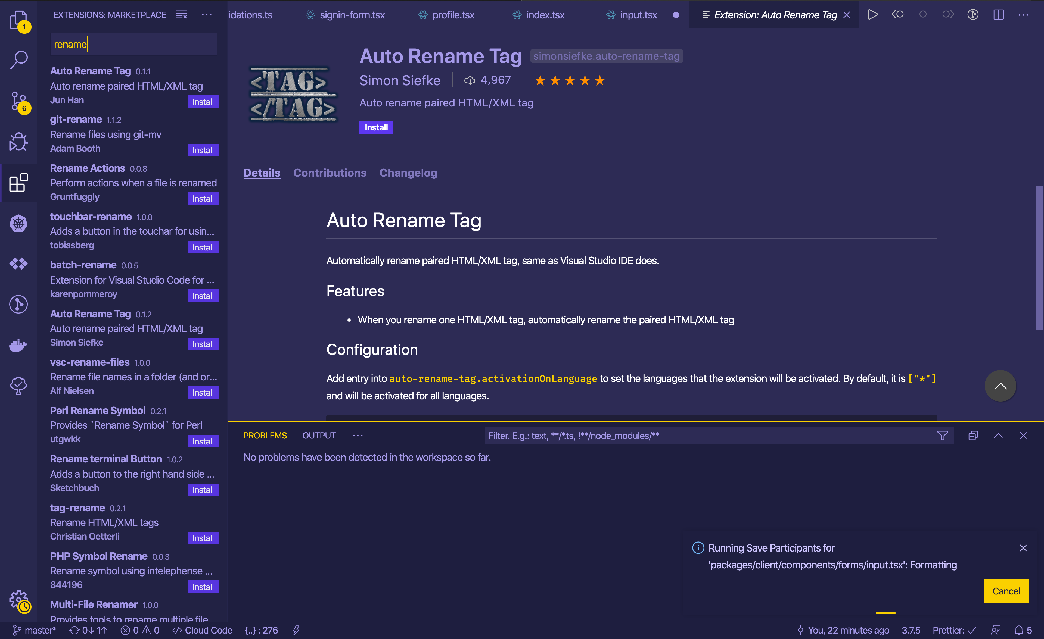The height and width of the screenshot is (639, 1044).
Task: Toggle Prettier formatter in status bar
Action: point(954,630)
